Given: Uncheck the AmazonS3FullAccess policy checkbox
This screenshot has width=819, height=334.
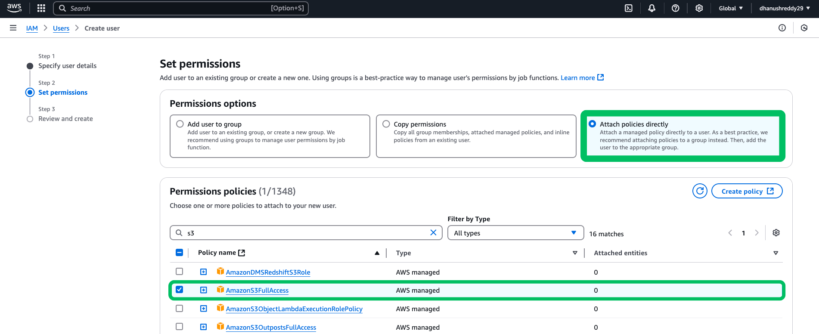Looking at the screenshot, I should tap(180, 290).
